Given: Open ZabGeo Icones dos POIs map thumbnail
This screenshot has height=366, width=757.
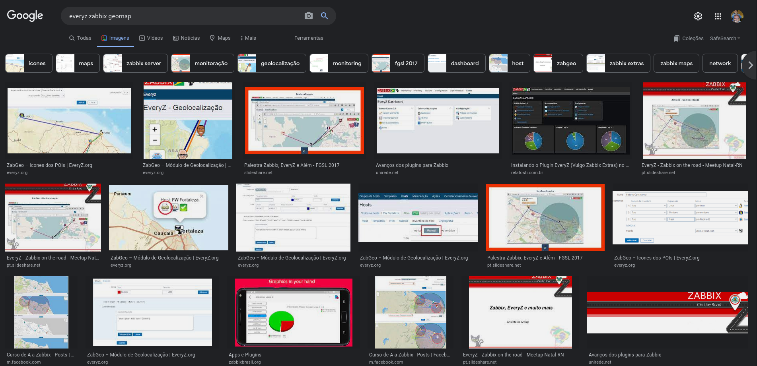Looking at the screenshot, I should point(69,121).
